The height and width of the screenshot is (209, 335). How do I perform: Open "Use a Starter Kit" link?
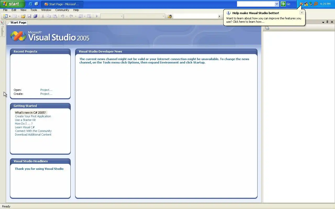click(x=25, y=120)
